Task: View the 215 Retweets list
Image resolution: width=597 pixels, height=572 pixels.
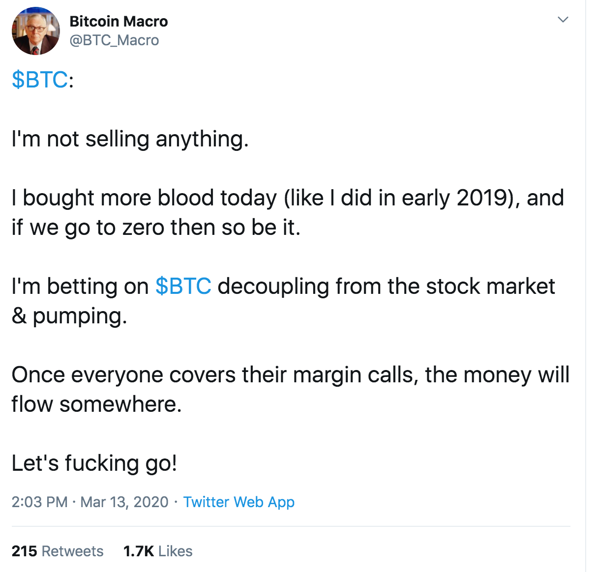Action: (58, 551)
